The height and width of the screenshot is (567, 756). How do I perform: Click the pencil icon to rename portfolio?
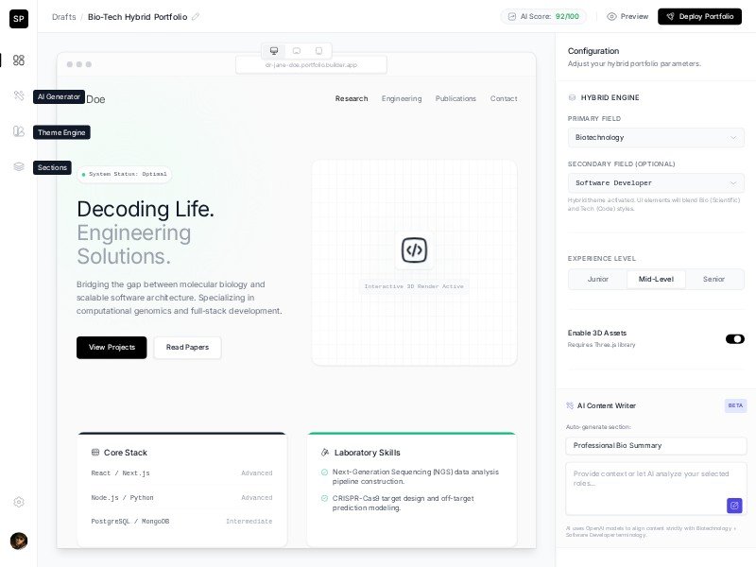point(196,17)
